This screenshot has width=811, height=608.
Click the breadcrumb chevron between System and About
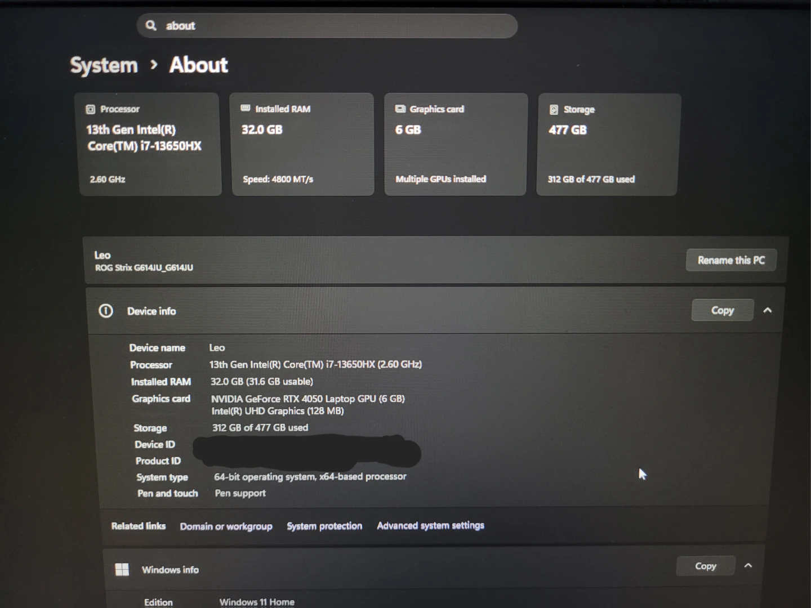[154, 65]
